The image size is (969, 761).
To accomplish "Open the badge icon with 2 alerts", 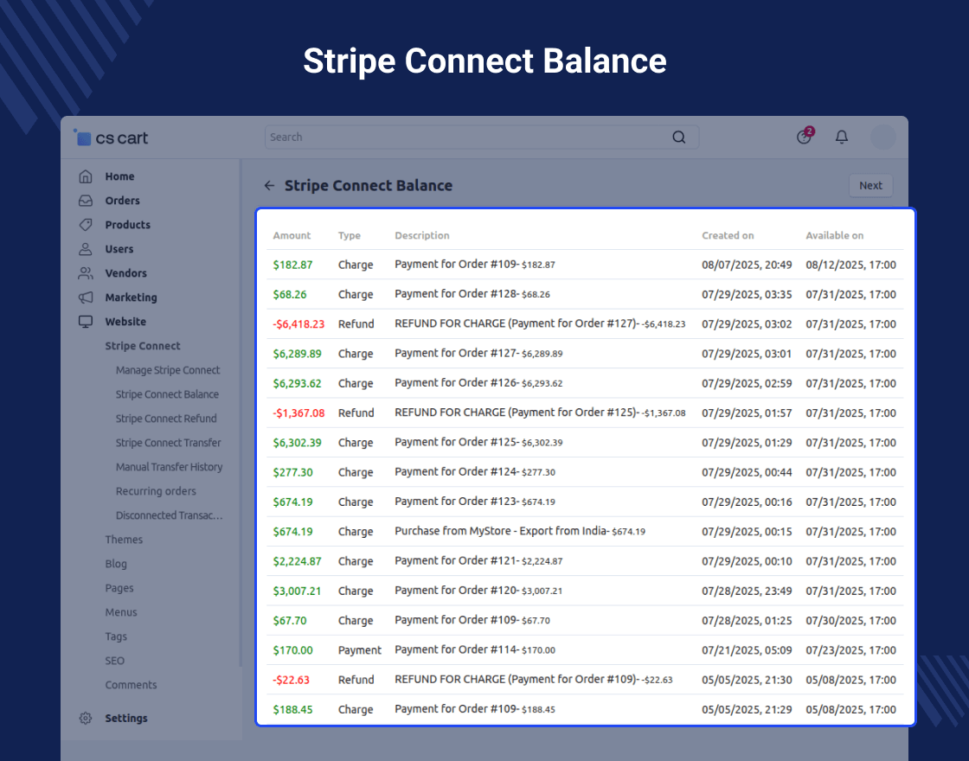I will tap(804, 137).
